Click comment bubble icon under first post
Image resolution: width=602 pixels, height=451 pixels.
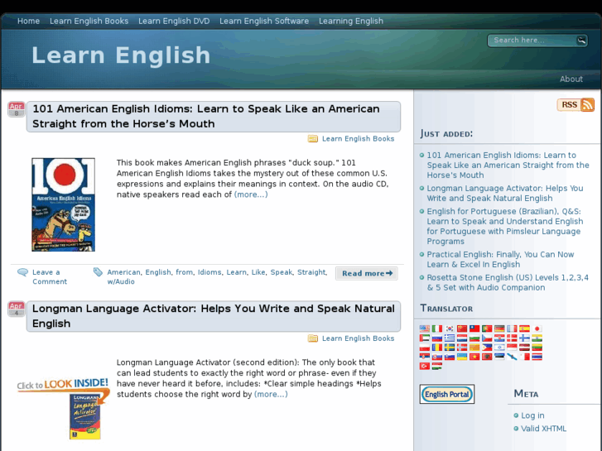22,272
